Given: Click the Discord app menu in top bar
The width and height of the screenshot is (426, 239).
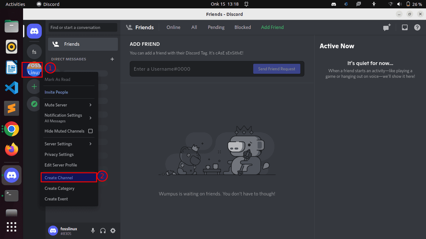Looking at the screenshot, I should (x=48, y=4).
